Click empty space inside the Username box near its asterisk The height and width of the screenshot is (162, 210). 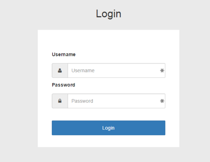pos(147,70)
